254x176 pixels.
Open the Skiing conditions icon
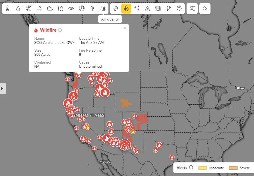192,8
